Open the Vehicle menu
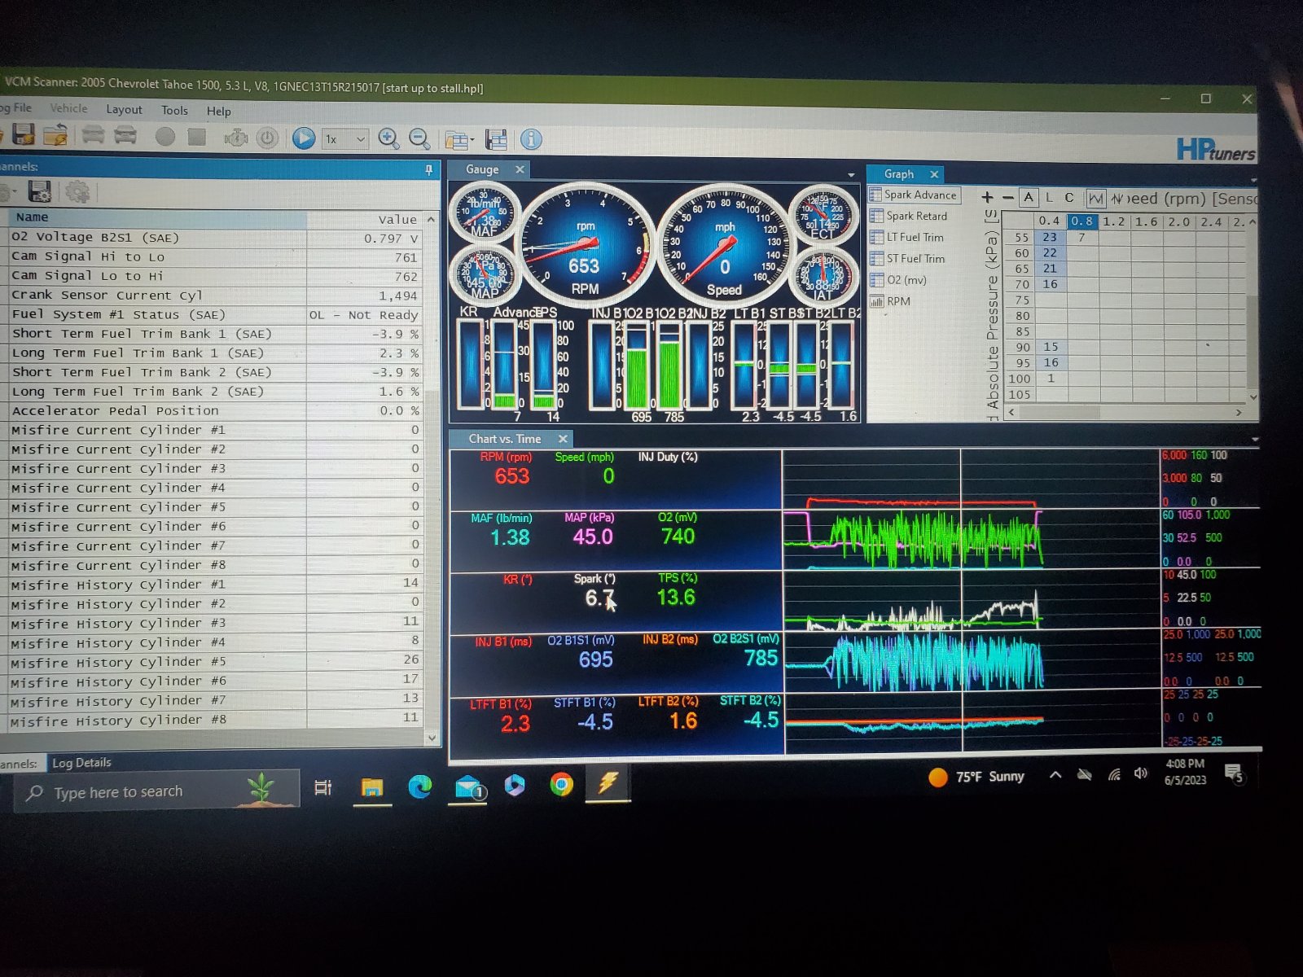Image resolution: width=1303 pixels, height=977 pixels. pos(68,108)
